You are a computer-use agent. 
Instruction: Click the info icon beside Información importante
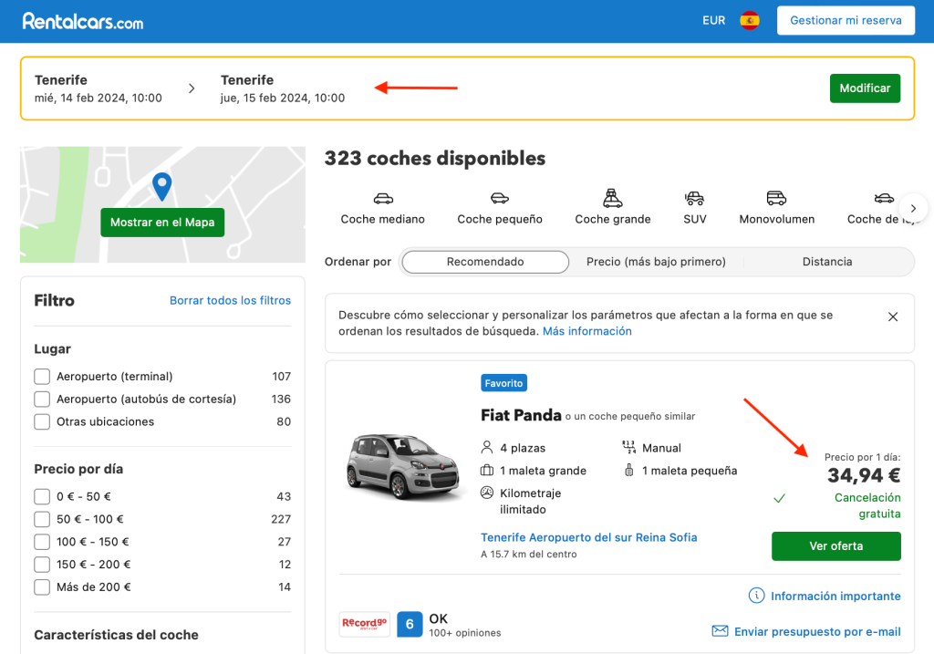point(756,595)
